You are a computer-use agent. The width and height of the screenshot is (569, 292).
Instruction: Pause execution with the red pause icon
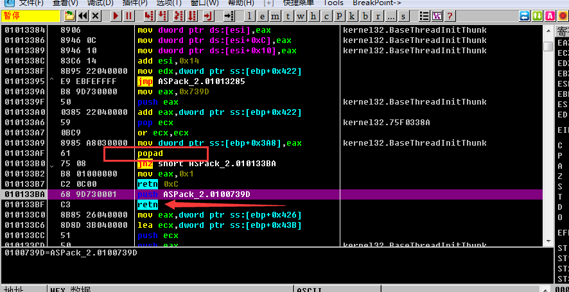[x=129, y=15]
